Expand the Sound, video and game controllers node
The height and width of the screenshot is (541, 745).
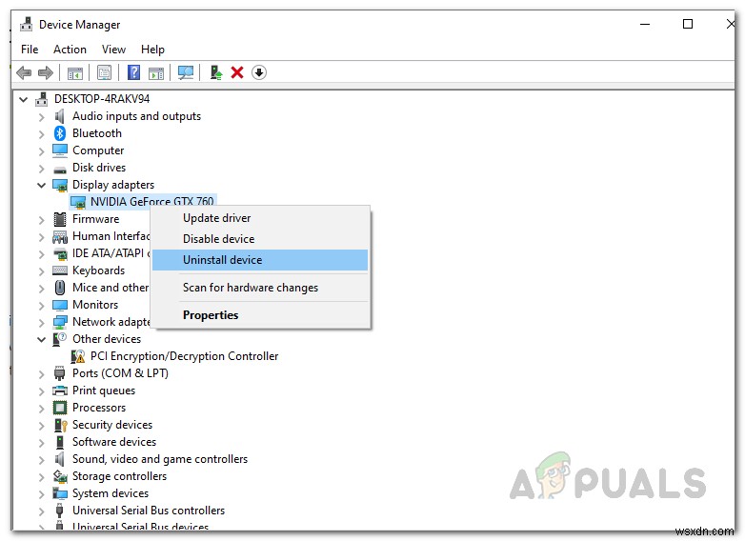[41, 459]
